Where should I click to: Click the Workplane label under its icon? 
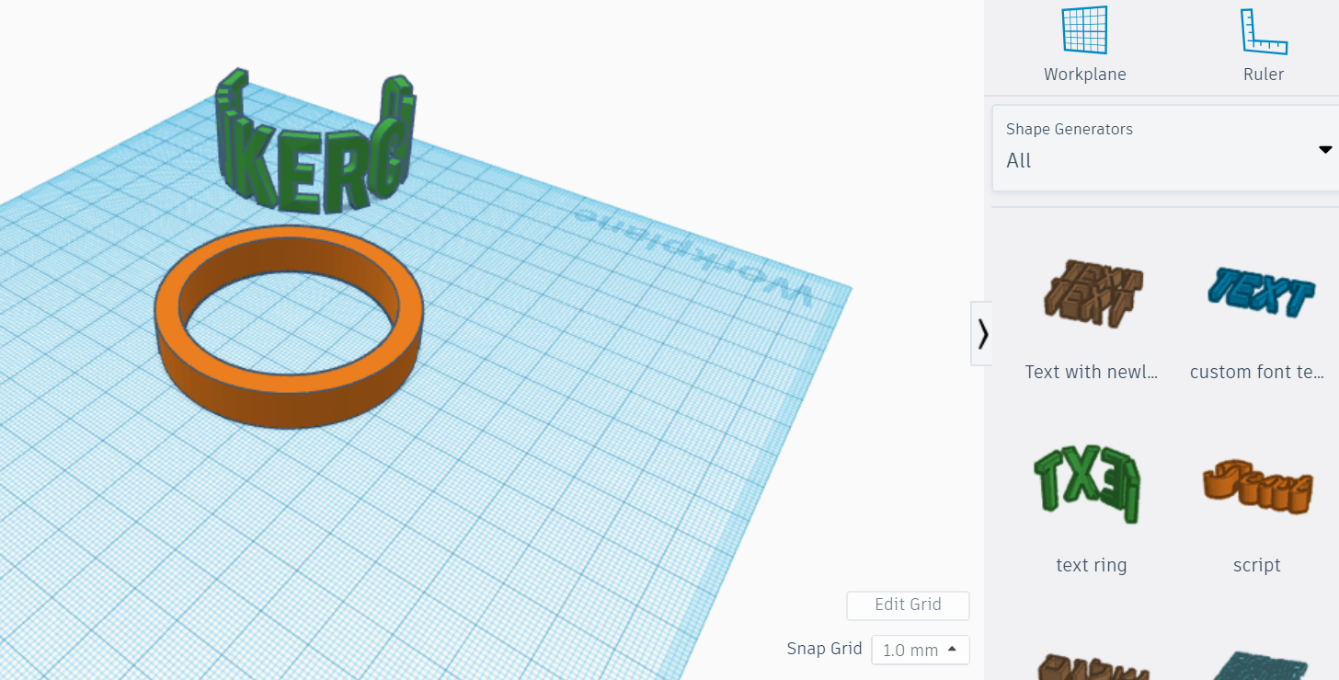pyautogui.click(x=1084, y=74)
